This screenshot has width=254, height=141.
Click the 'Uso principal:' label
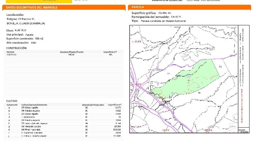[15, 35]
